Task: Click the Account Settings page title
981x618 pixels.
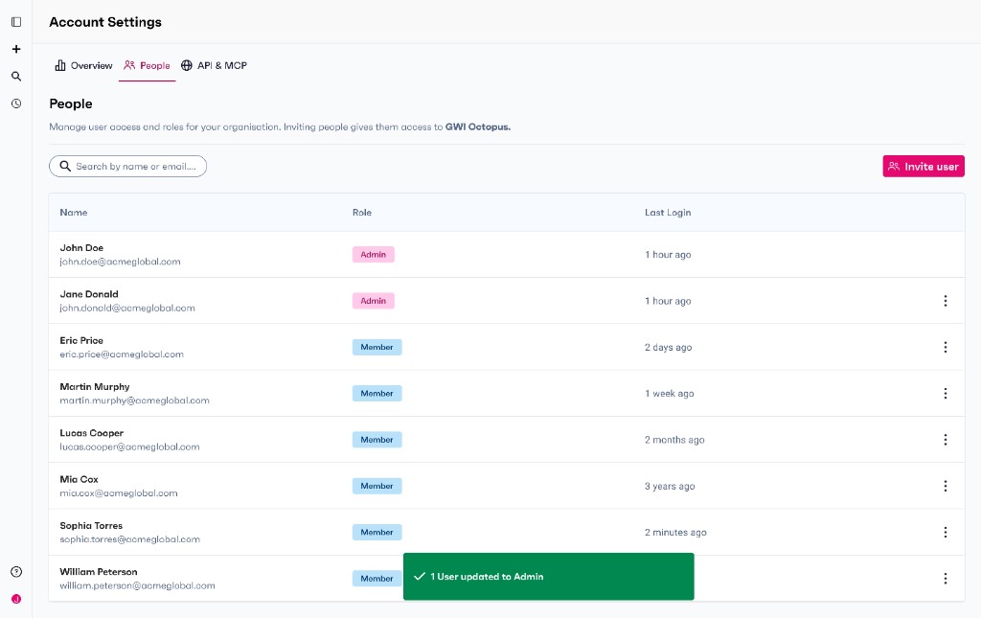Action: tap(105, 22)
